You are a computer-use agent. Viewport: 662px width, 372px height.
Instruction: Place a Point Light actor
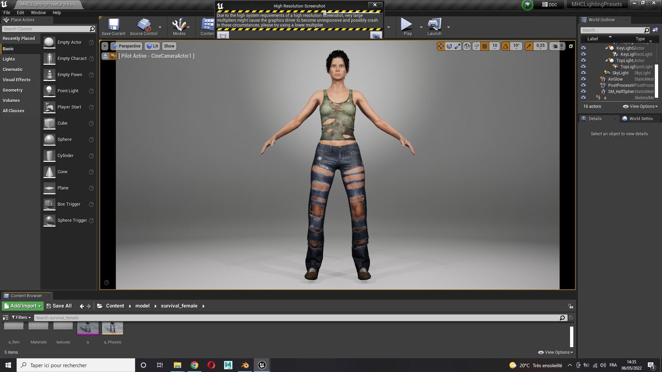coord(69,91)
